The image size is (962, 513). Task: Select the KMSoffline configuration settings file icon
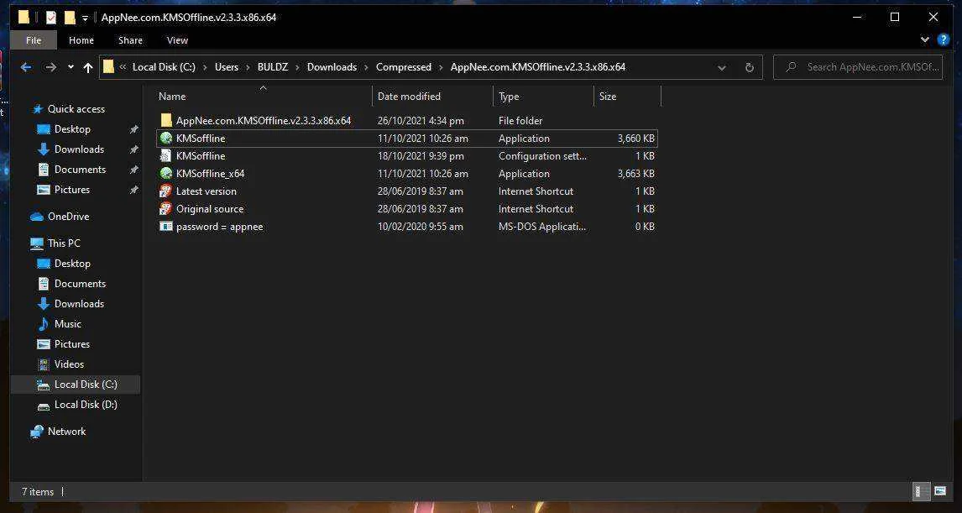(165, 156)
